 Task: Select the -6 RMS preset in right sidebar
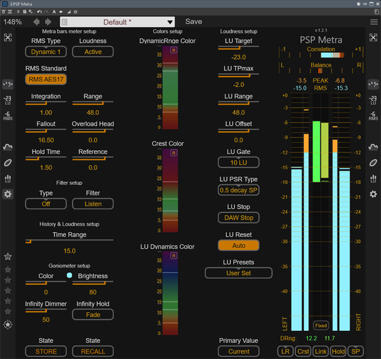point(373,115)
